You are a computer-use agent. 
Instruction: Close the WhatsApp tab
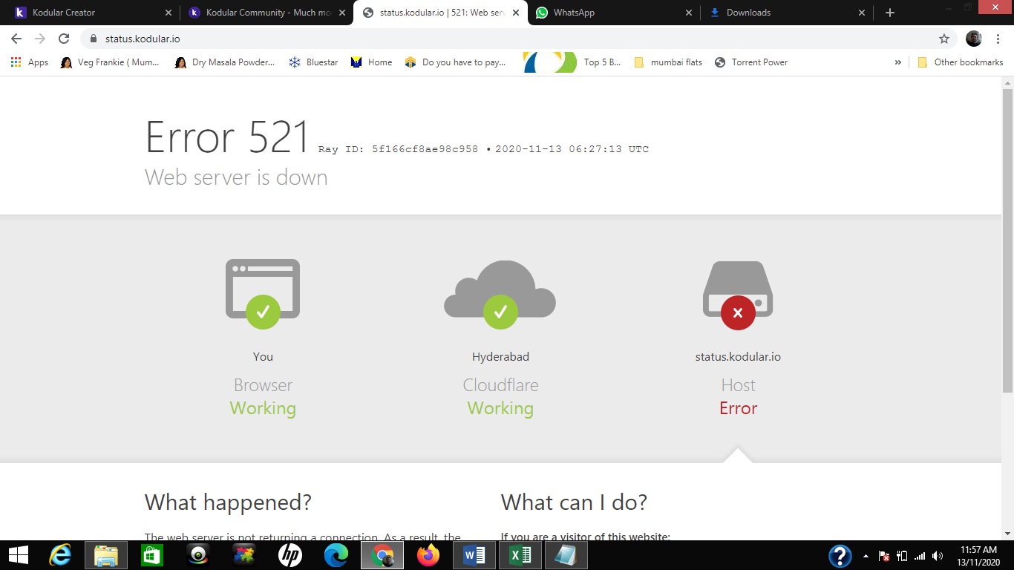tap(689, 13)
